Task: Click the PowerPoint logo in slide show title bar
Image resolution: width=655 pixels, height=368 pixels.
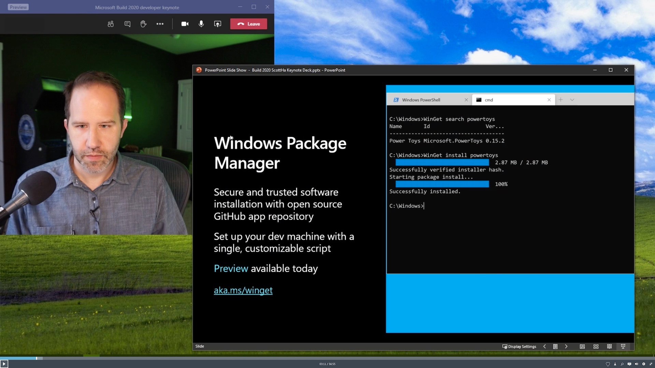Action: click(x=199, y=70)
